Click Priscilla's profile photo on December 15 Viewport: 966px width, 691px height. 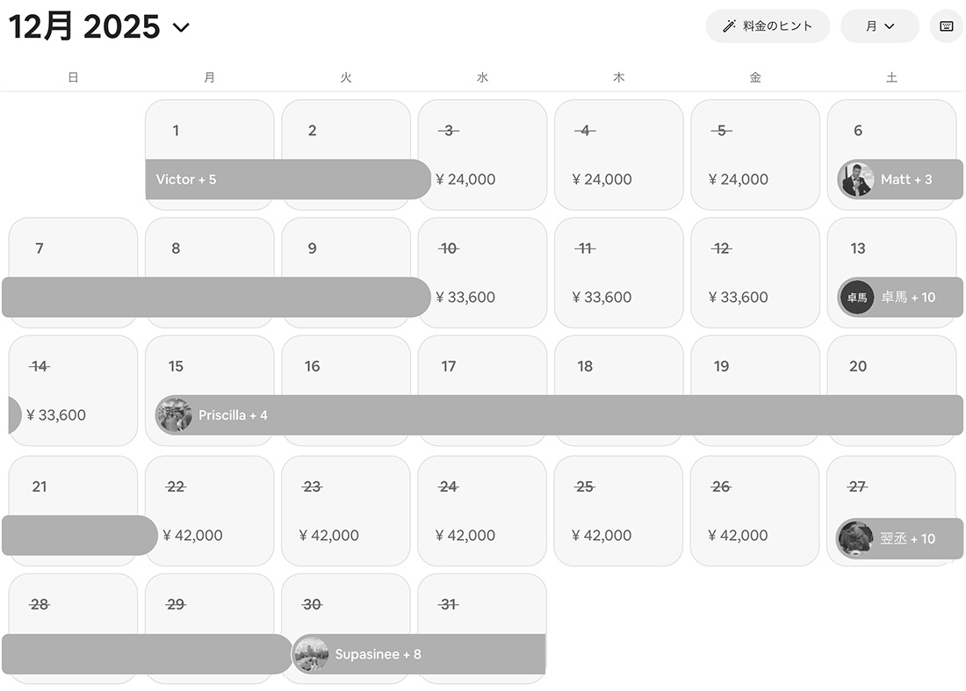tap(174, 415)
